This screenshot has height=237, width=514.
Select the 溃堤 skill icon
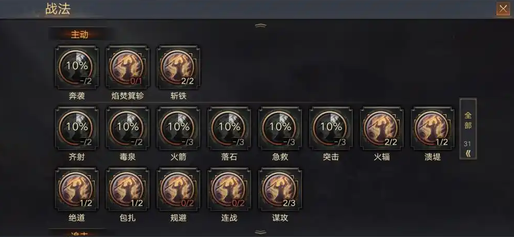click(x=433, y=128)
